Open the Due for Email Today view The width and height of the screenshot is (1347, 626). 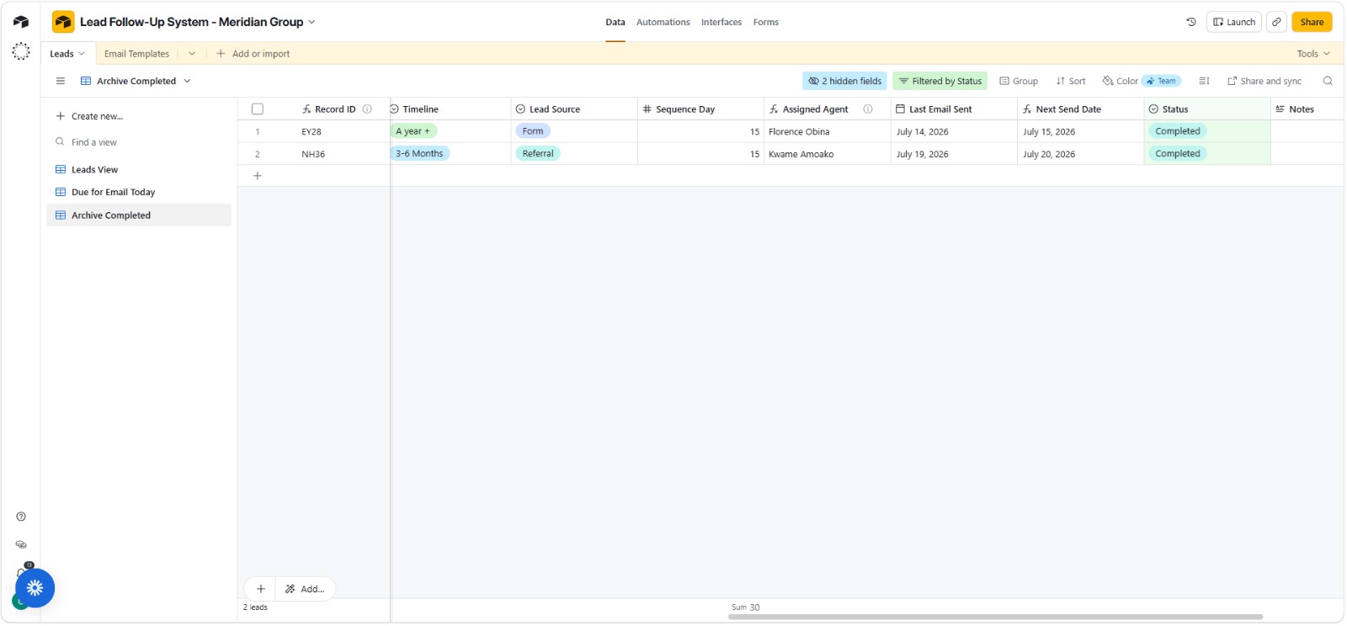coord(139,192)
